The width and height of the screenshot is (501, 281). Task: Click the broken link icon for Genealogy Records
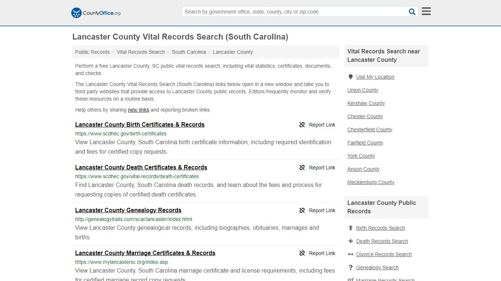[x=302, y=210]
